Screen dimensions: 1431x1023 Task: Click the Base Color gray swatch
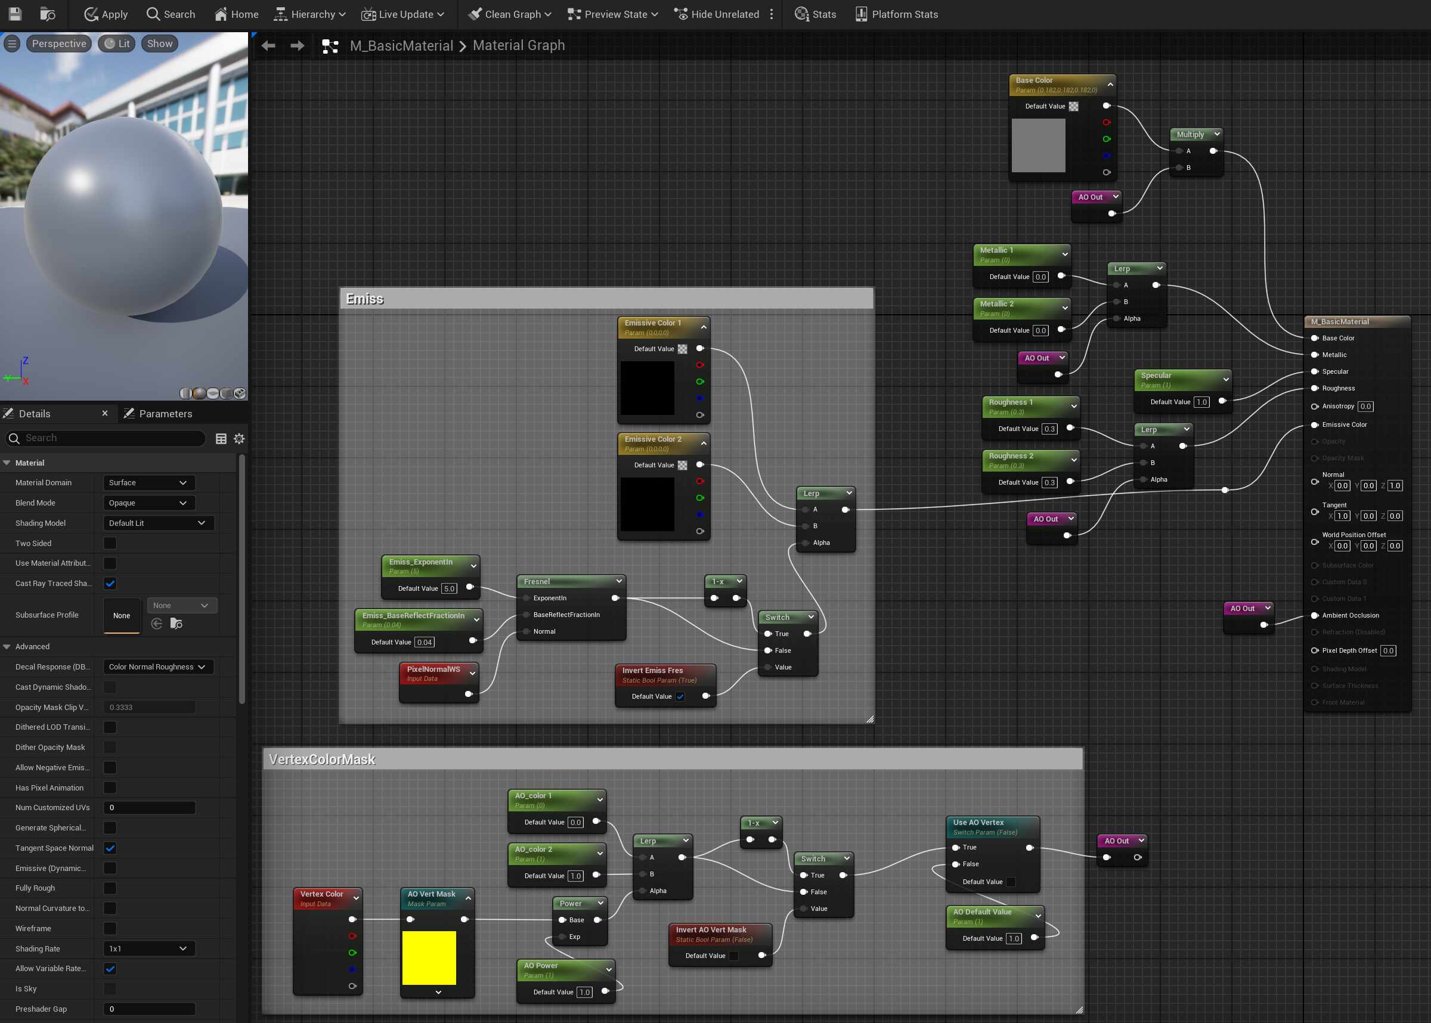point(1038,145)
